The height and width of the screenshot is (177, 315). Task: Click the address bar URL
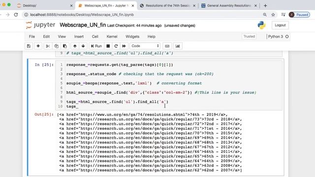[x=82, y=15]
